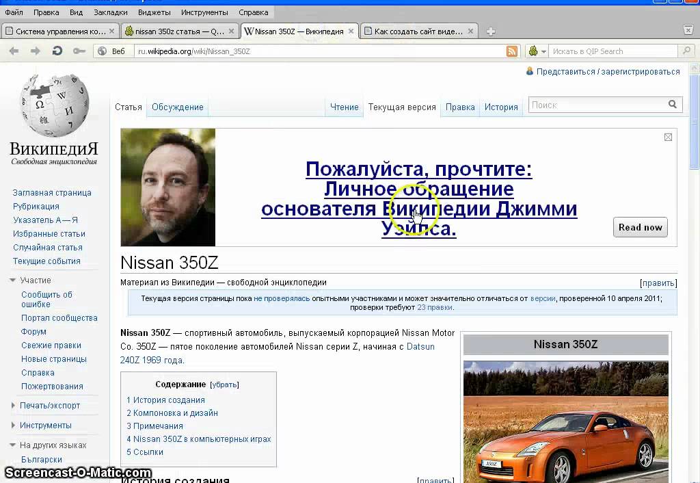Click the browser Back arrow button
The image size is (700, 483).
[x=14, y=51]
